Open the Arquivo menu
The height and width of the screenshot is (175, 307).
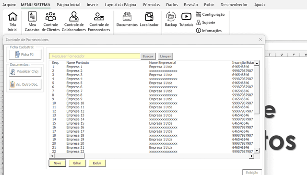9,5
